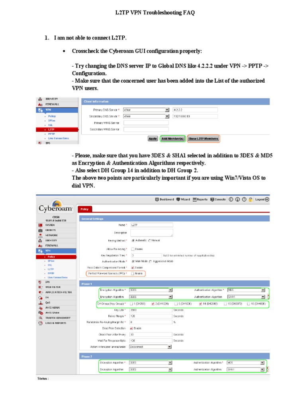Screen dimensions: 306x409
Task: Open Phase 2 MD5 Authentication Algorithm dropdown
Action: pos(245,363)
